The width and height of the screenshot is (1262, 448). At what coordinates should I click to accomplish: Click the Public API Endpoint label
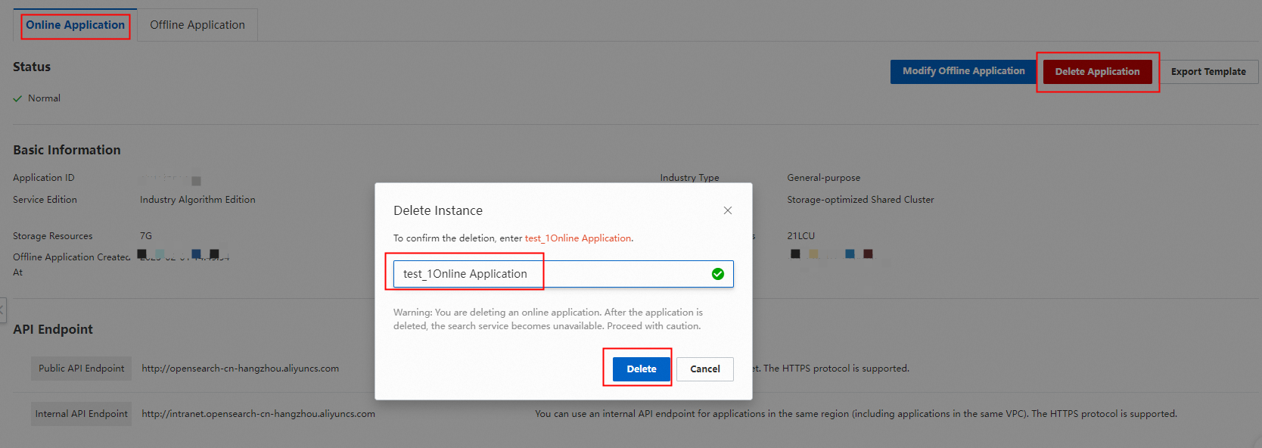pos(81,369)
